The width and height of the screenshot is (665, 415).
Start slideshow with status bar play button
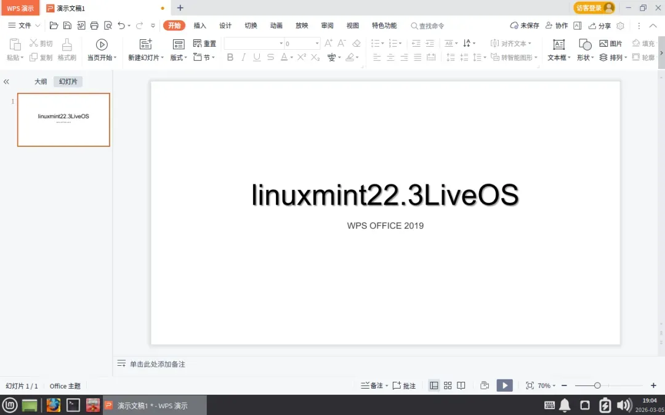pos(505,385)
